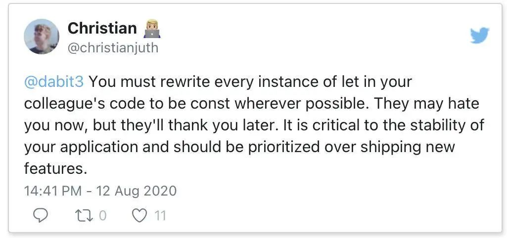Click the reply speech bubble icon
The height and width of the screenshot is (238, 507).
(x=41, y=216)
